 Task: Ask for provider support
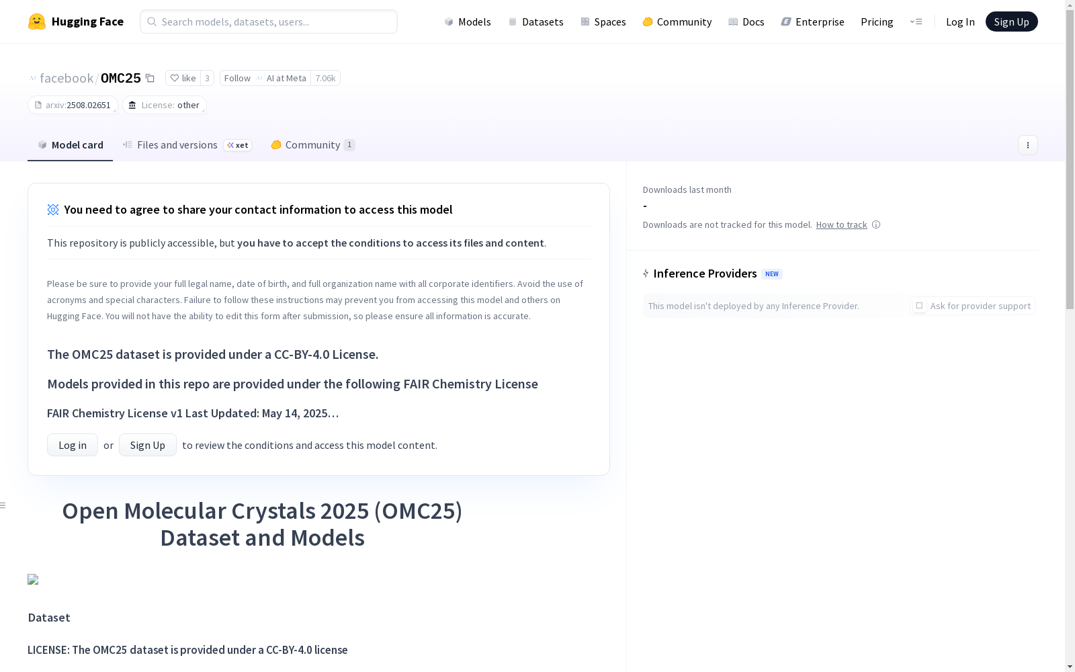[972, 306]
